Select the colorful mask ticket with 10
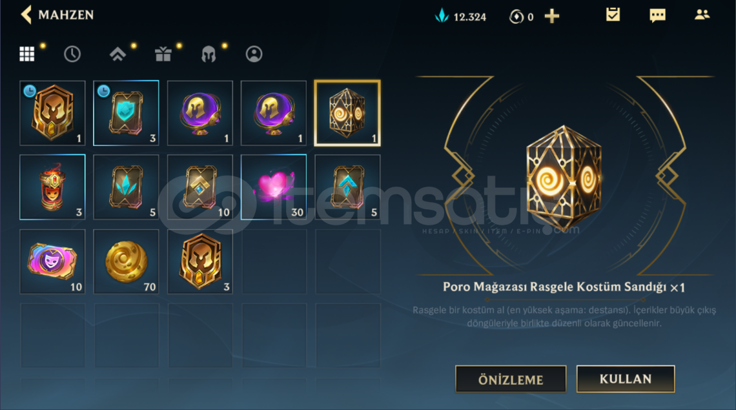 point(52,261)
